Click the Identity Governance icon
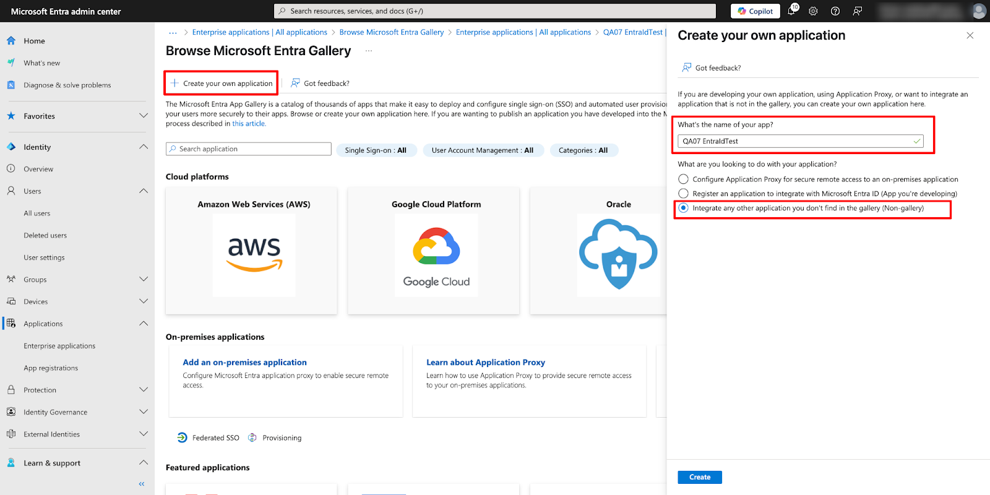 click(x=11, y=411)
